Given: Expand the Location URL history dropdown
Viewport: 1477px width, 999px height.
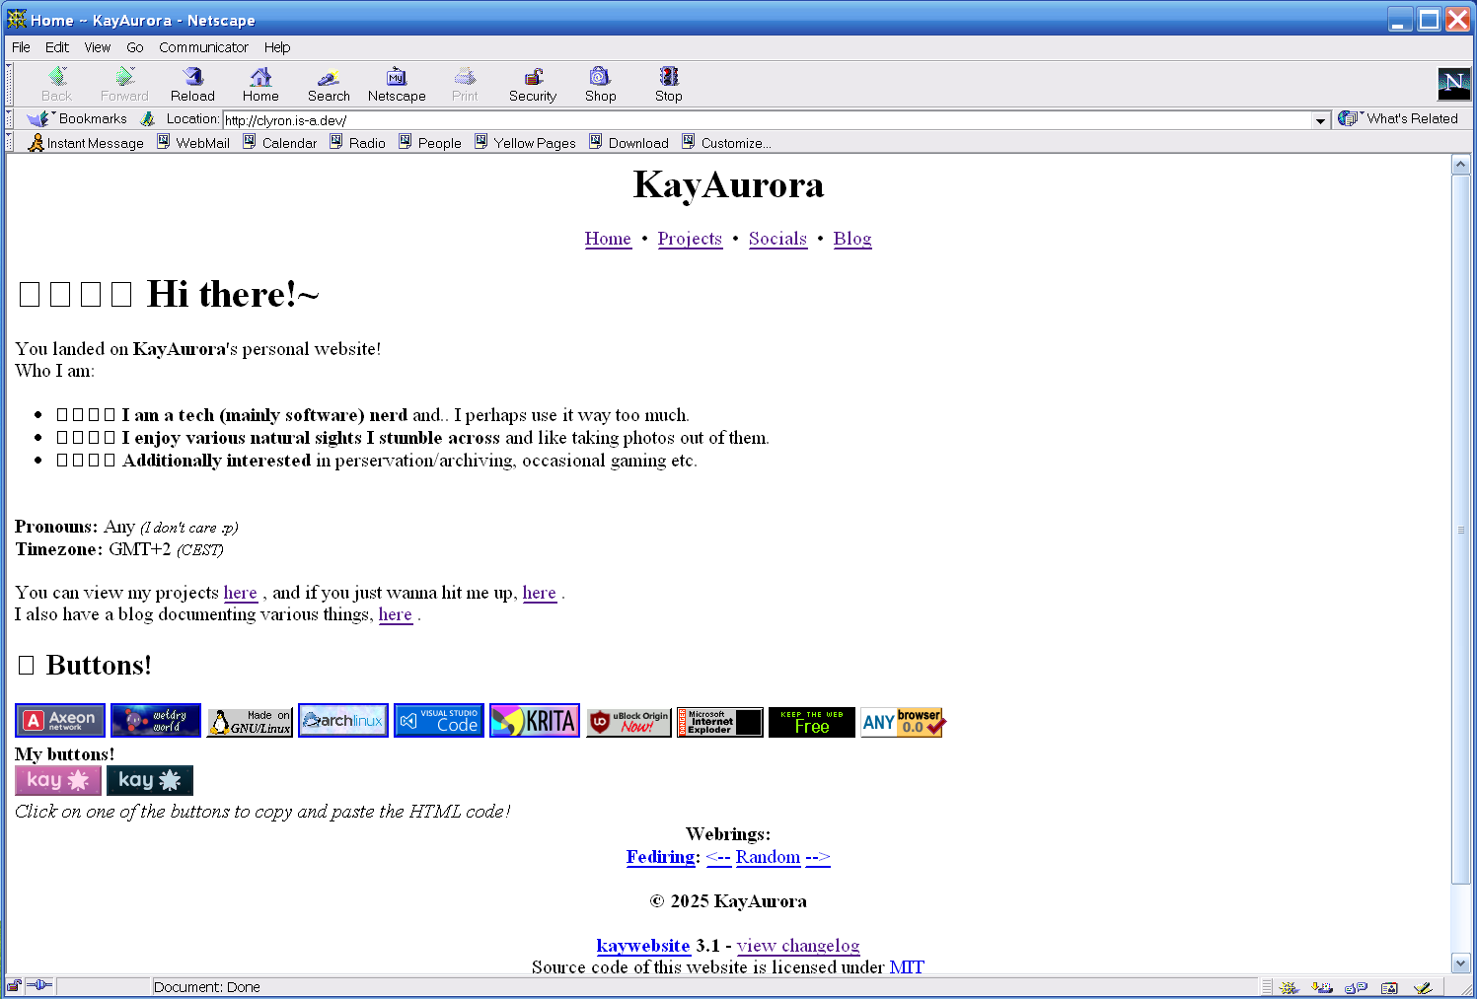Looking at the screenshot, I should pos(1320,120).
